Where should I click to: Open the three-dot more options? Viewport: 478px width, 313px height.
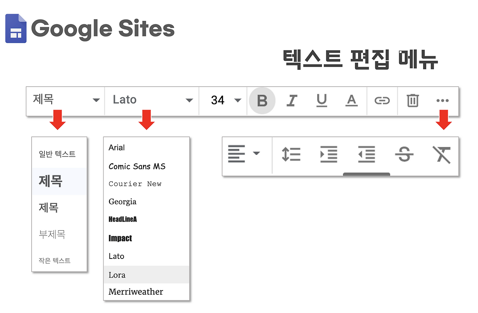click(x=443, y=100)
